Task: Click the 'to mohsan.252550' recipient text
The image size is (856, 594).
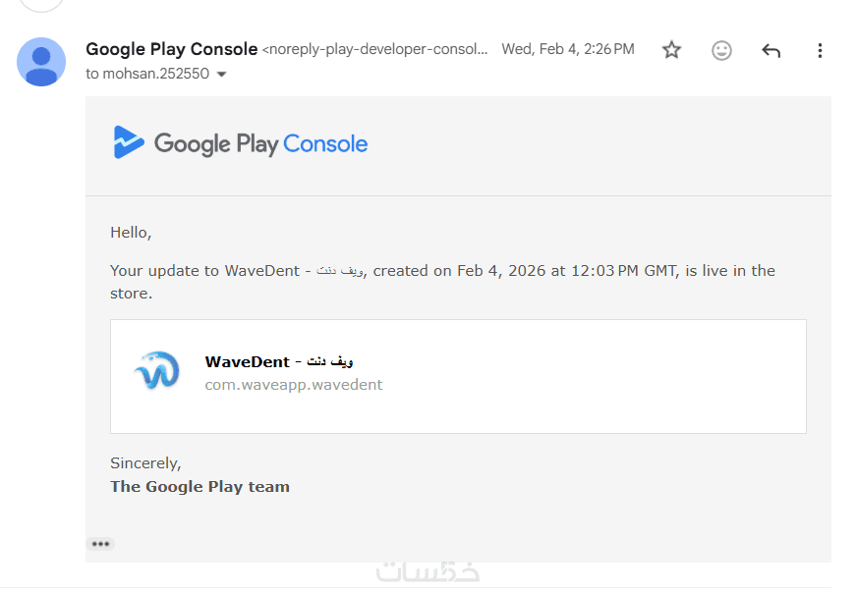Action: coord(147,74)
